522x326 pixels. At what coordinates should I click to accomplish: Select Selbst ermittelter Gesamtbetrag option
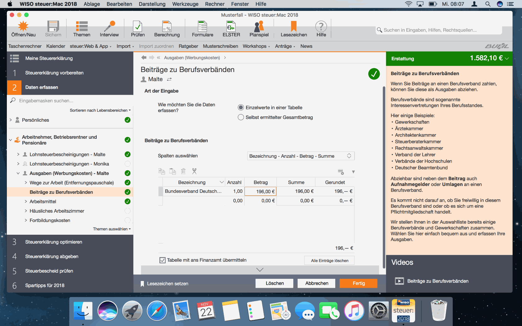[241, 117]
